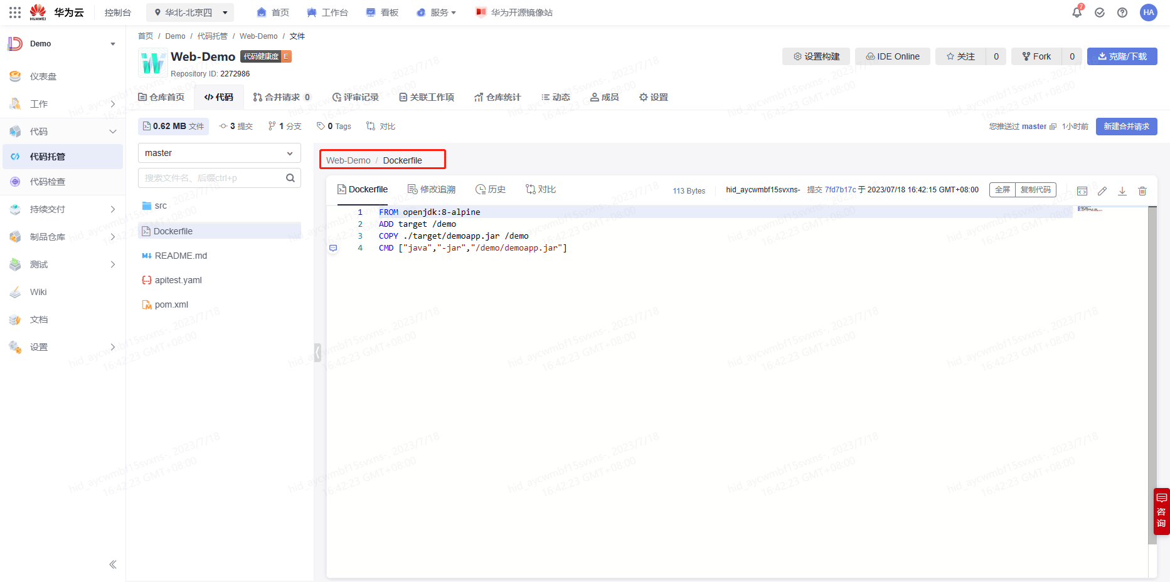Switch to 评审记录 tab
The height and width of the screenshot is (582, 1170).
point(356,97)
